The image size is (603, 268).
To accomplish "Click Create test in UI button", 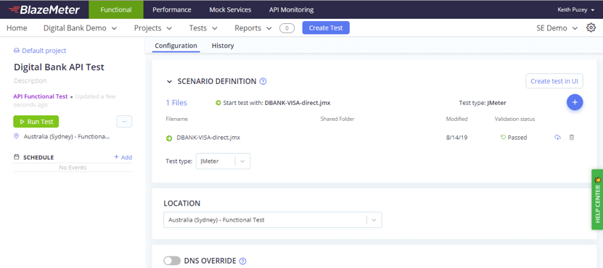I will pyautogui.click(x=554, y=81).
